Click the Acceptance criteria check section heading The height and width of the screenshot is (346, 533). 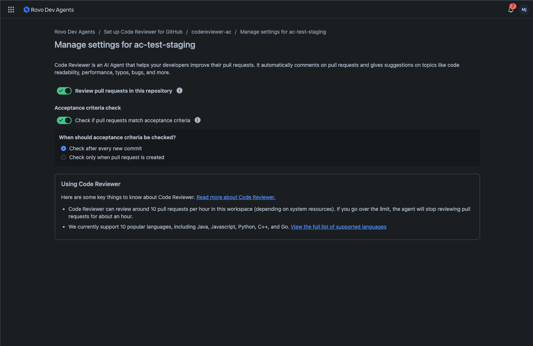(x=88, y=107)
